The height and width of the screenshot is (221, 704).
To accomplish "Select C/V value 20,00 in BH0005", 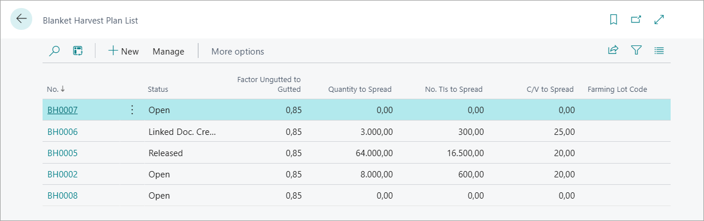I will pos(564,153).
